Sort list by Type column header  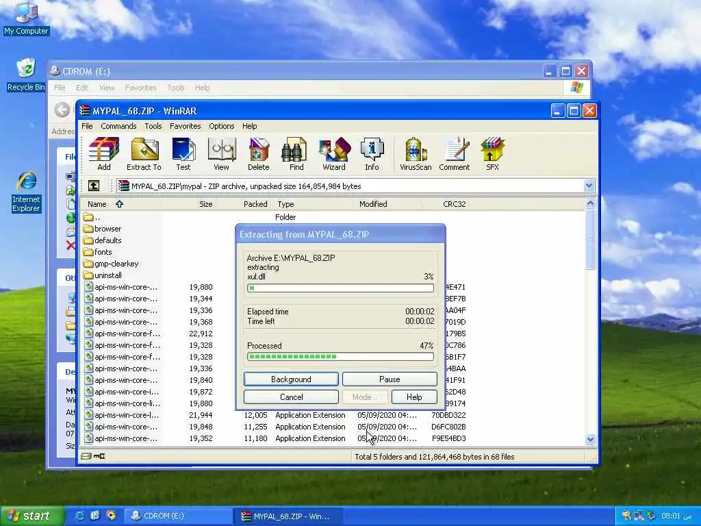(313, 204)
